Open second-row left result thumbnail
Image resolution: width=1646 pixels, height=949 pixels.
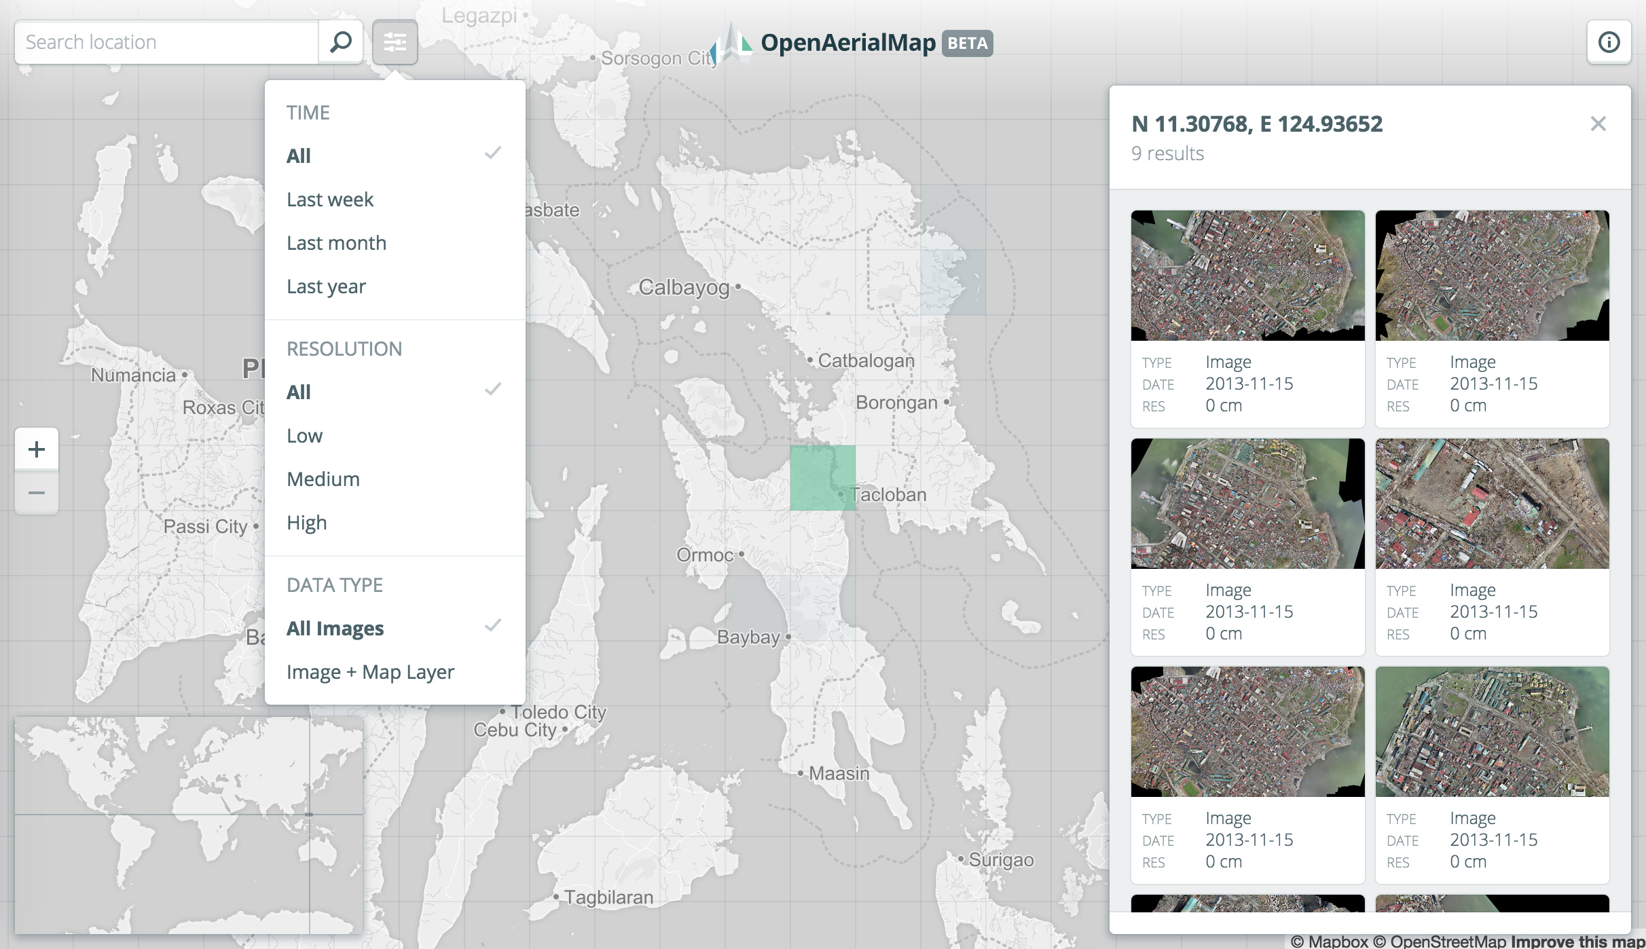1247,504
